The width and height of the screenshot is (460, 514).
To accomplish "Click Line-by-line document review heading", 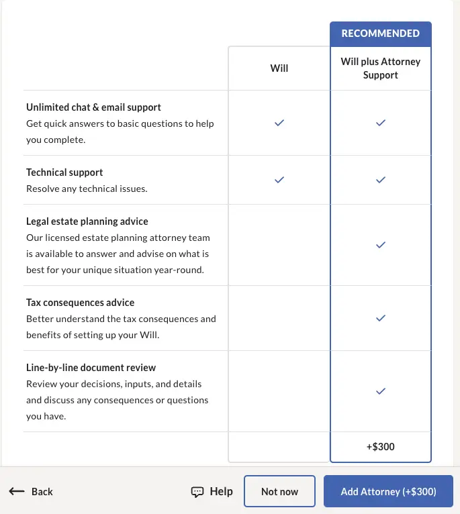I will point(91,368).
